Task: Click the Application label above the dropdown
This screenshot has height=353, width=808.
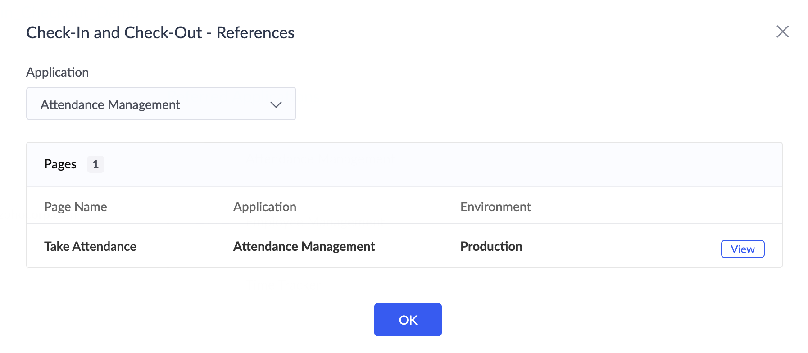Action: point(58,72)
